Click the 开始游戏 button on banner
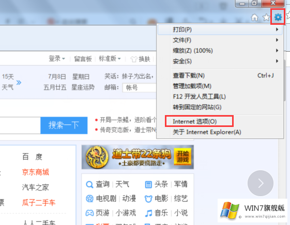 pos(182,156)
